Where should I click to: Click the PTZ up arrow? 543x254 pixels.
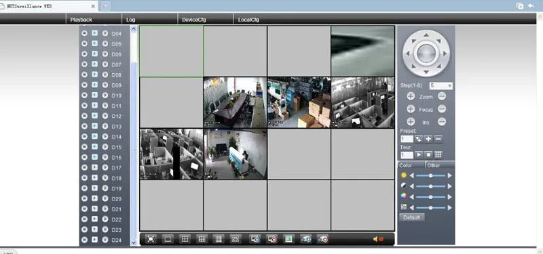pyautogui.click(x=426, y=35)
